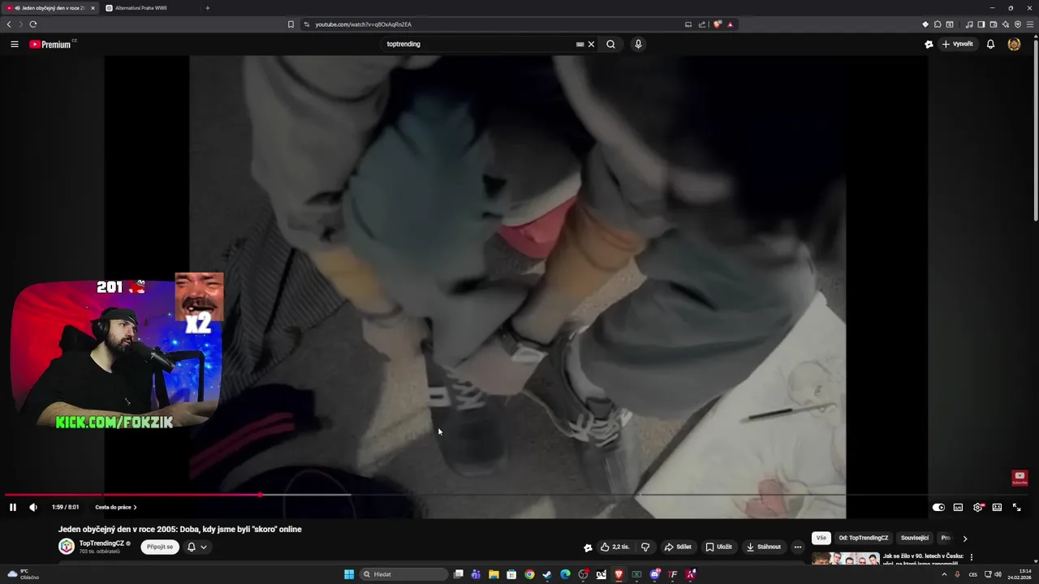The width and height of the screenshot is (1039, 584).
Task: Dislike the video
Action: pos(645,547)
